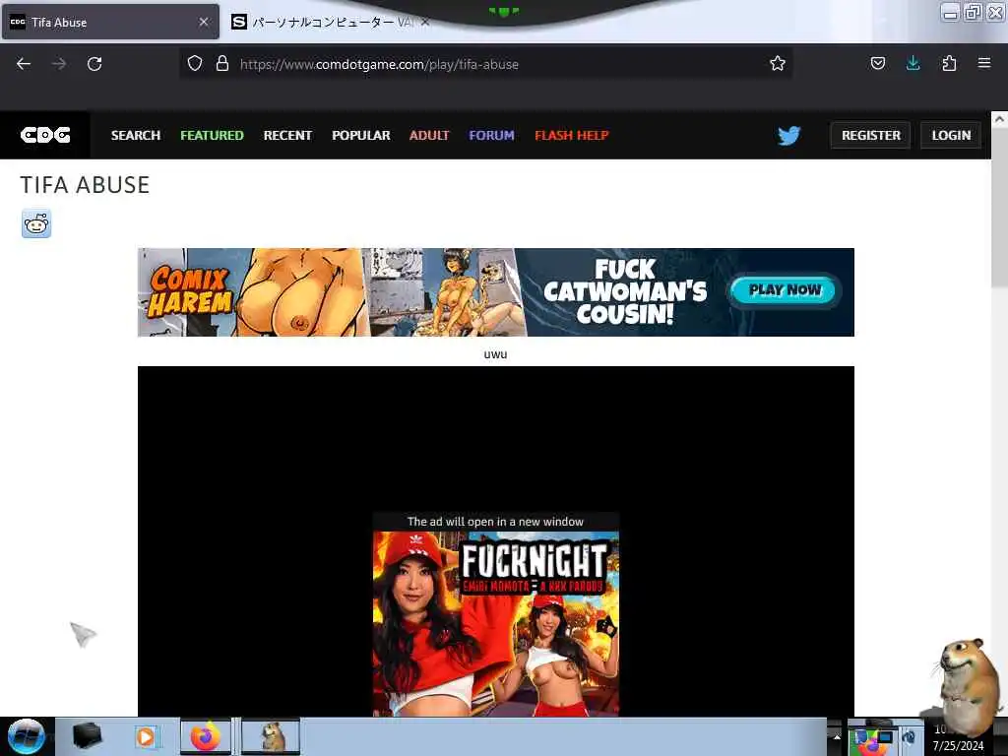This screenshot has width=1008, height=756.
Task: Expand hidden system tray icons arrow
Action: point(837,737)
